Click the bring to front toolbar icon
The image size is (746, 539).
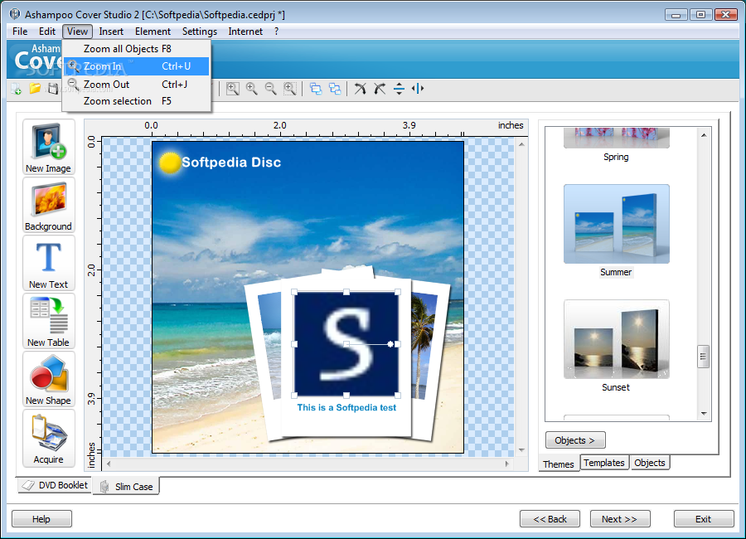coord(316,89)
